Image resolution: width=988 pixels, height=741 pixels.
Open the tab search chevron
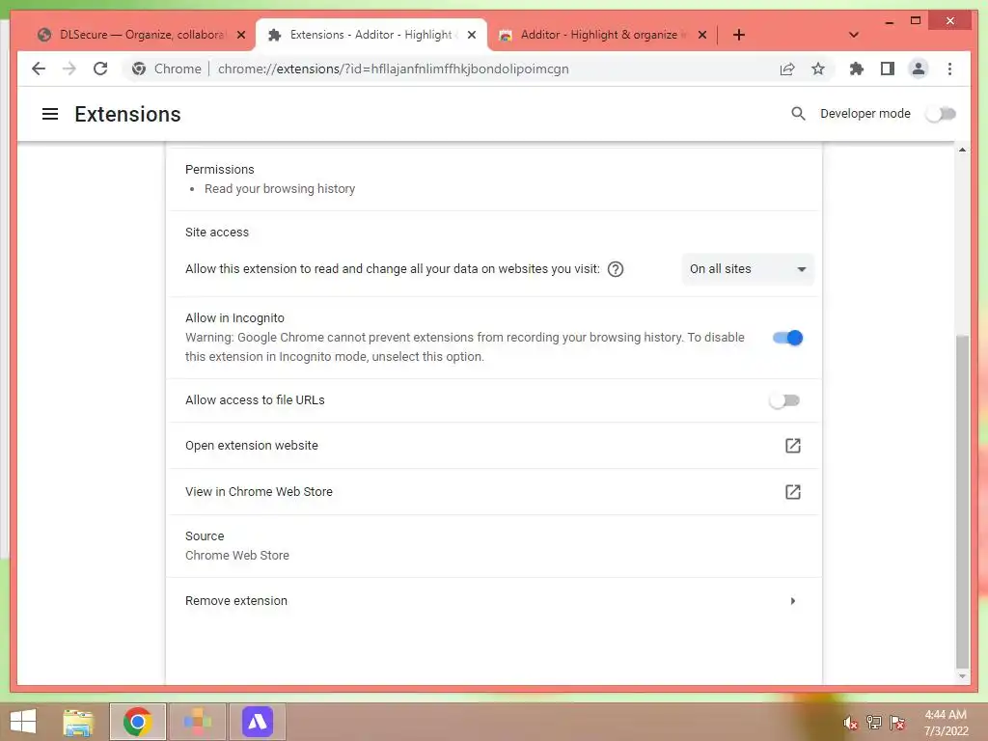(x=854, y=35)
